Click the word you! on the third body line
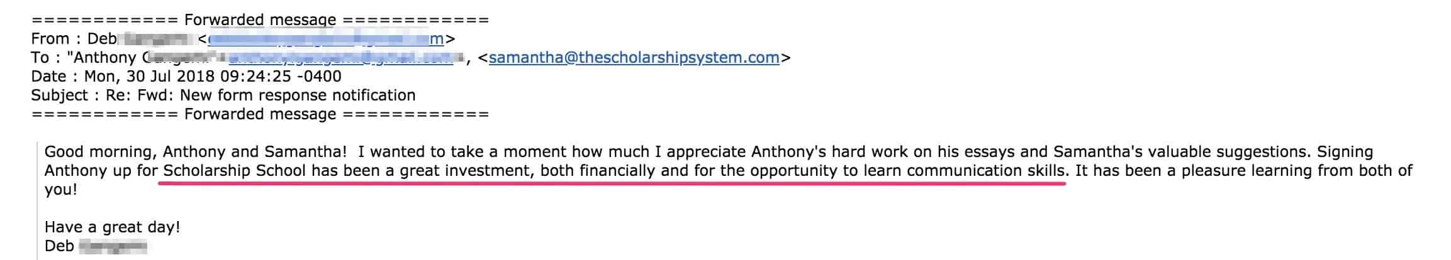 pos(61,190)
